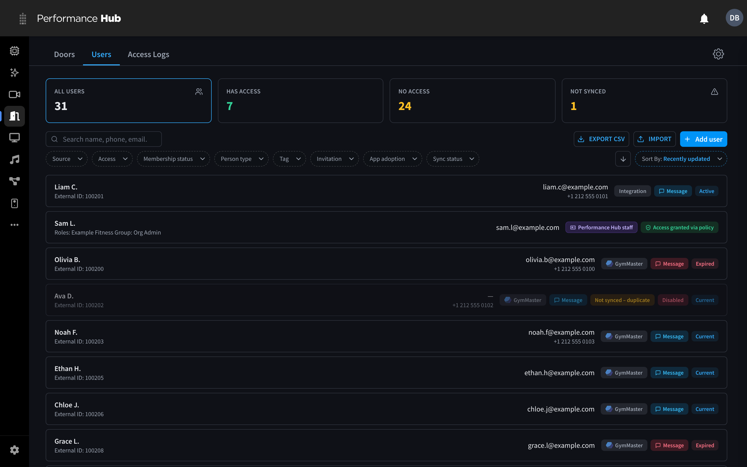
Task: Switch to the Doors tab
Action: [64, 54]
